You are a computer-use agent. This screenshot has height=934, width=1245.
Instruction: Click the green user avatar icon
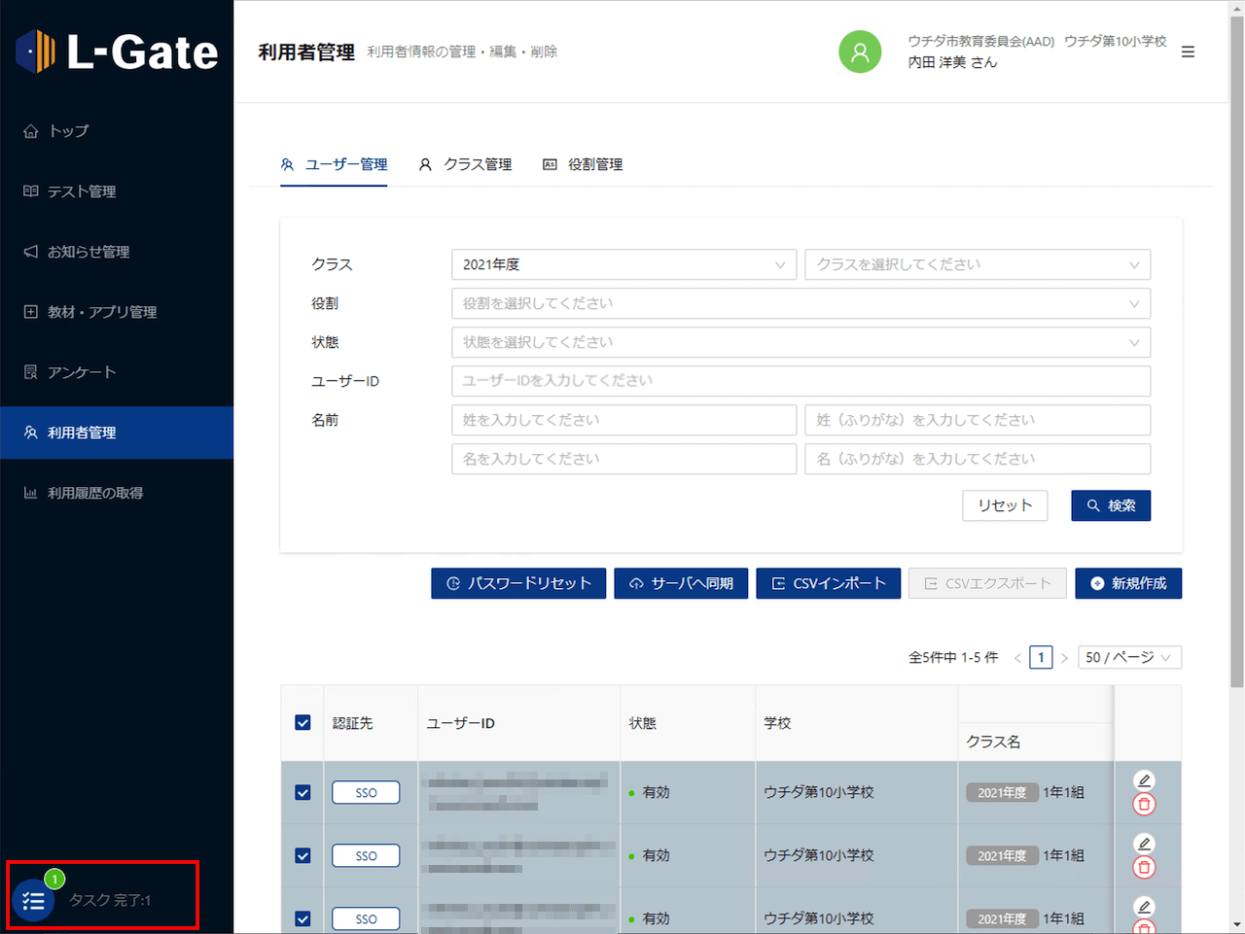point(860,52)
